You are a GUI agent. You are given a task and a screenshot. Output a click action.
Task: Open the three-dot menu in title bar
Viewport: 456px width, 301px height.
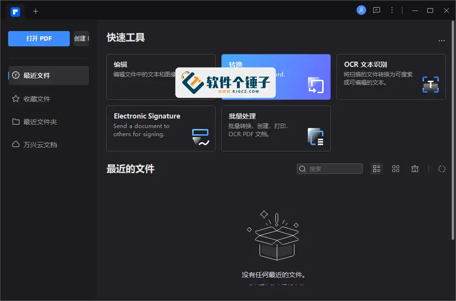coord(391,10)
